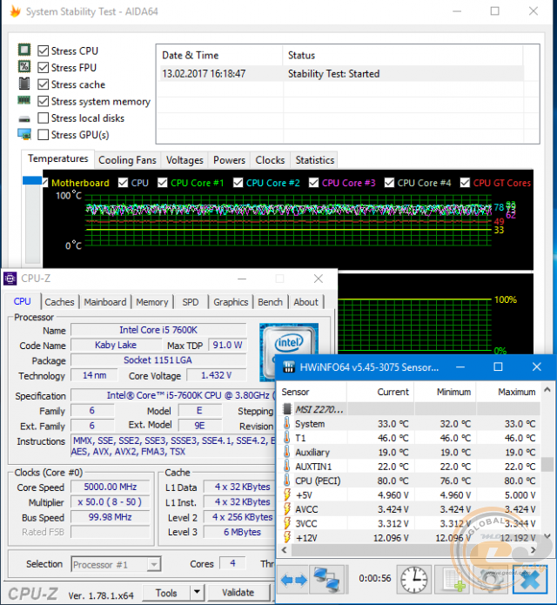Click the thermometer icon on the CPU (PECI) row
Image resolution: width=557 pixels, height=605 pixels.
286,481
